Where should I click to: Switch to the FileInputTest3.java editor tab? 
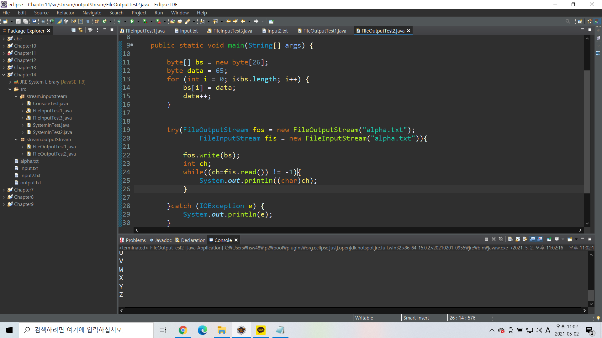(232, 31)
